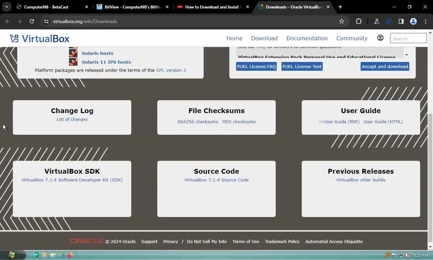Open Chrome Labs flask icon
This screenshot has width=433, height=260.
tap(377, 21)
